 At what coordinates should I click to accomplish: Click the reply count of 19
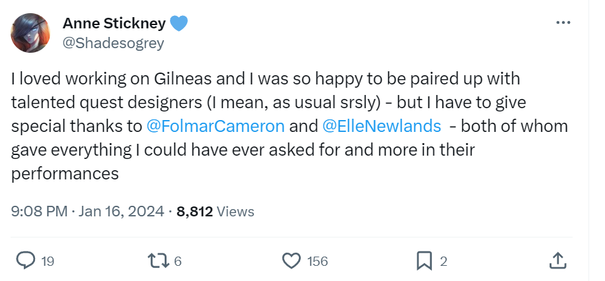point(48,261)
